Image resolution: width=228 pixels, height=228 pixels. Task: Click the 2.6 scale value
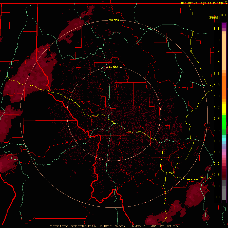pyautogui.click(x=217, y=130)
